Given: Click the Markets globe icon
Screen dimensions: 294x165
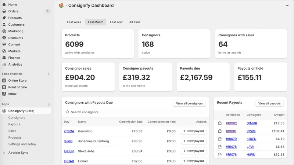Looking at the screenshot, I should [4, 51].
